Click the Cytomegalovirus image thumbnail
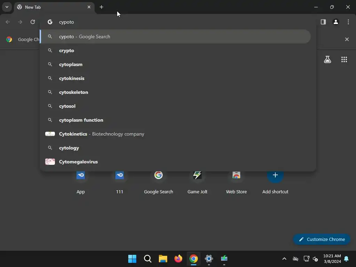 [50, 162]
